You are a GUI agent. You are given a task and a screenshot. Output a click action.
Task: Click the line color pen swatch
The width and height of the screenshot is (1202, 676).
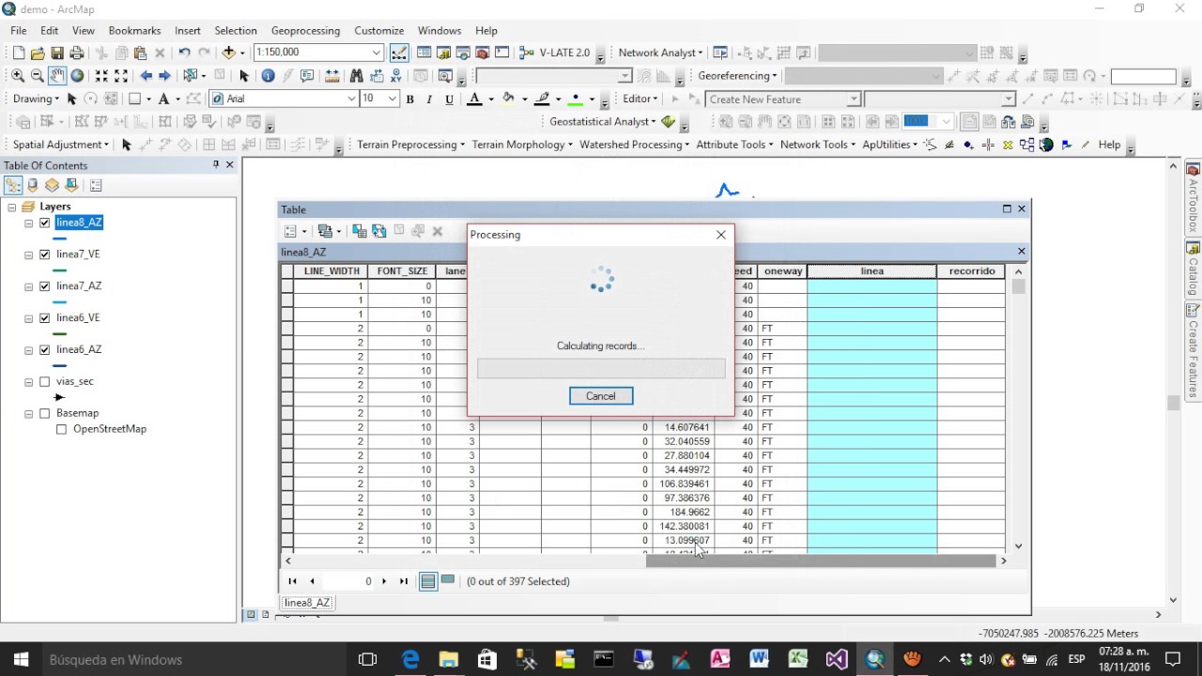[542, 99]
